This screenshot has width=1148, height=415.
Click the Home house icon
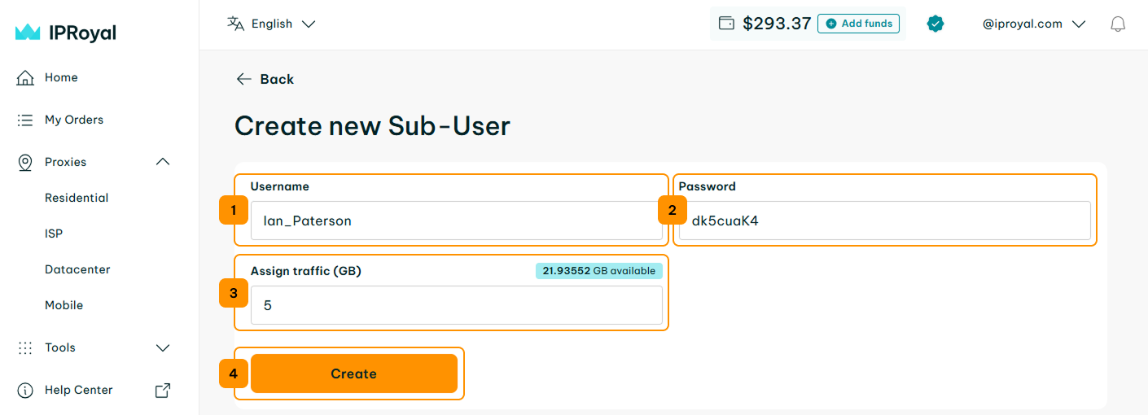point(25,78)
